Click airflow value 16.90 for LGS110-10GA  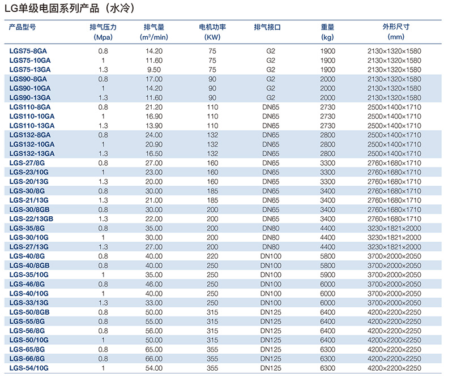point(154,117)
